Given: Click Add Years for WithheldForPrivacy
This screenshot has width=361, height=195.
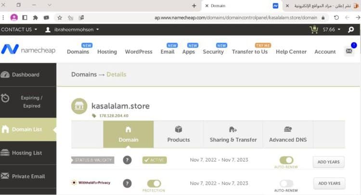Looking at the screenshot, I should coord(329,183).
